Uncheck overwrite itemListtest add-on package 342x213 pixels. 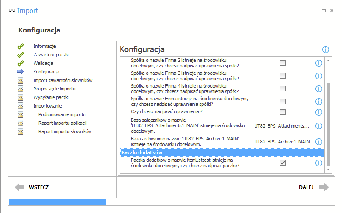tap(283, 163)
